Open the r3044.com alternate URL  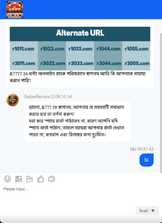pos(109,63)
